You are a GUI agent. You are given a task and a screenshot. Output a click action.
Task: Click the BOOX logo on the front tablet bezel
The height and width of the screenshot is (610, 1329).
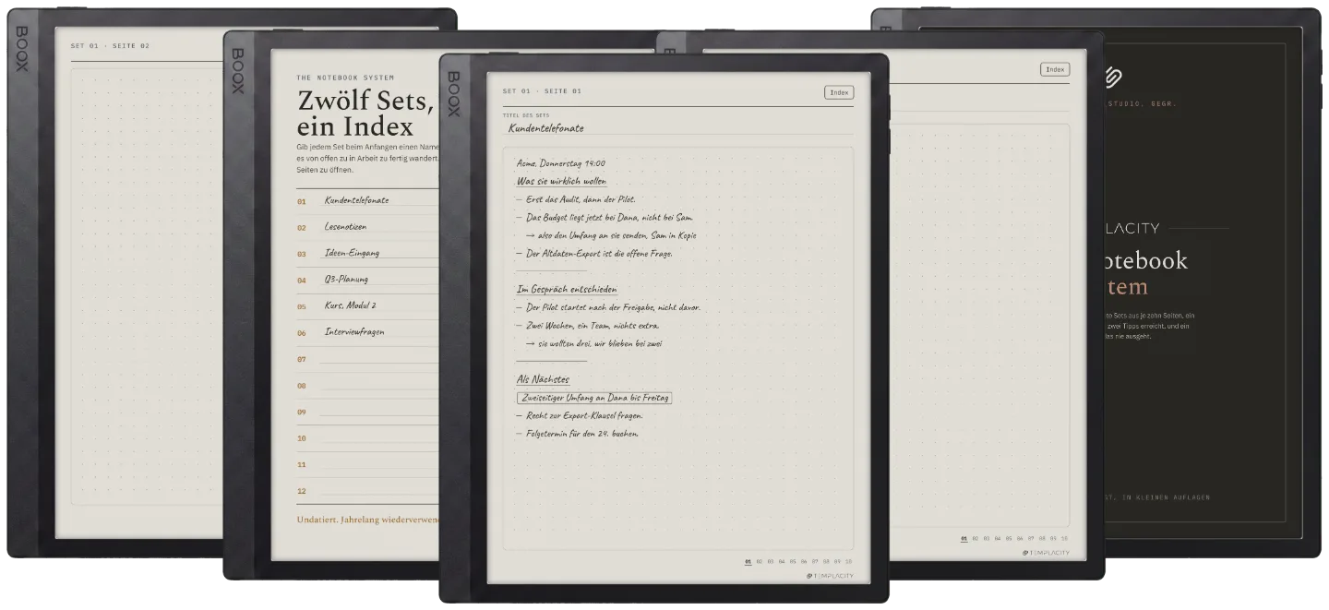pos(453,94)
